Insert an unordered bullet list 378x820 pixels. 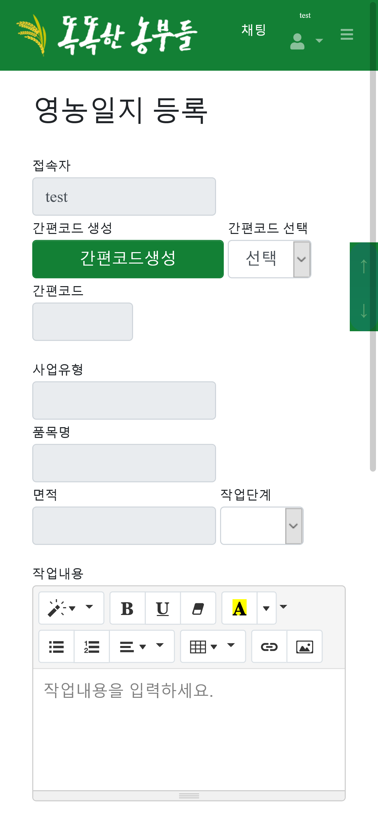click(56, 647)
